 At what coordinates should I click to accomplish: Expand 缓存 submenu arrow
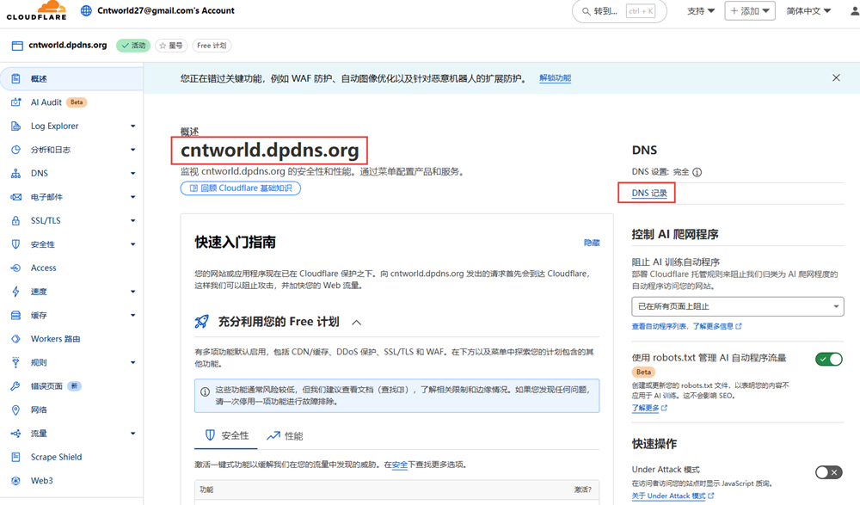(x=132, y=315)
